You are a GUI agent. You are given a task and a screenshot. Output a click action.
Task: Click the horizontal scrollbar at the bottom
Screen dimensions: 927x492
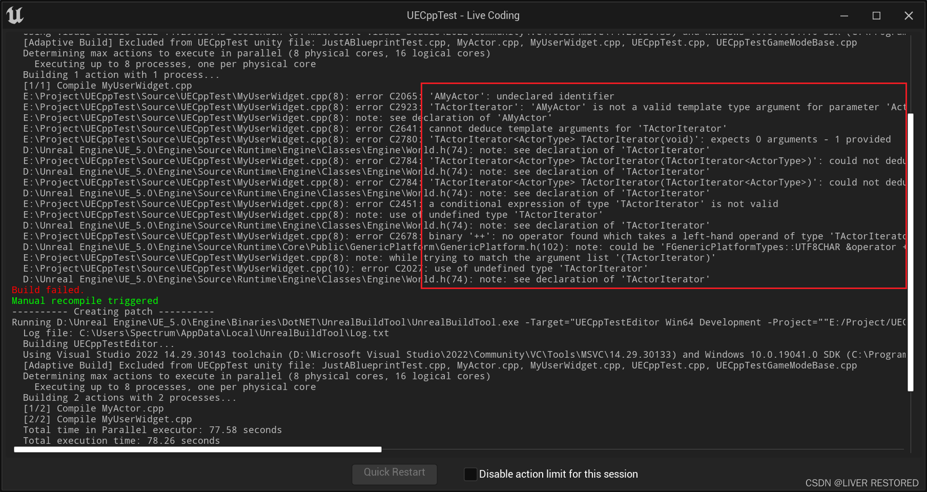[x=197, y=449]
